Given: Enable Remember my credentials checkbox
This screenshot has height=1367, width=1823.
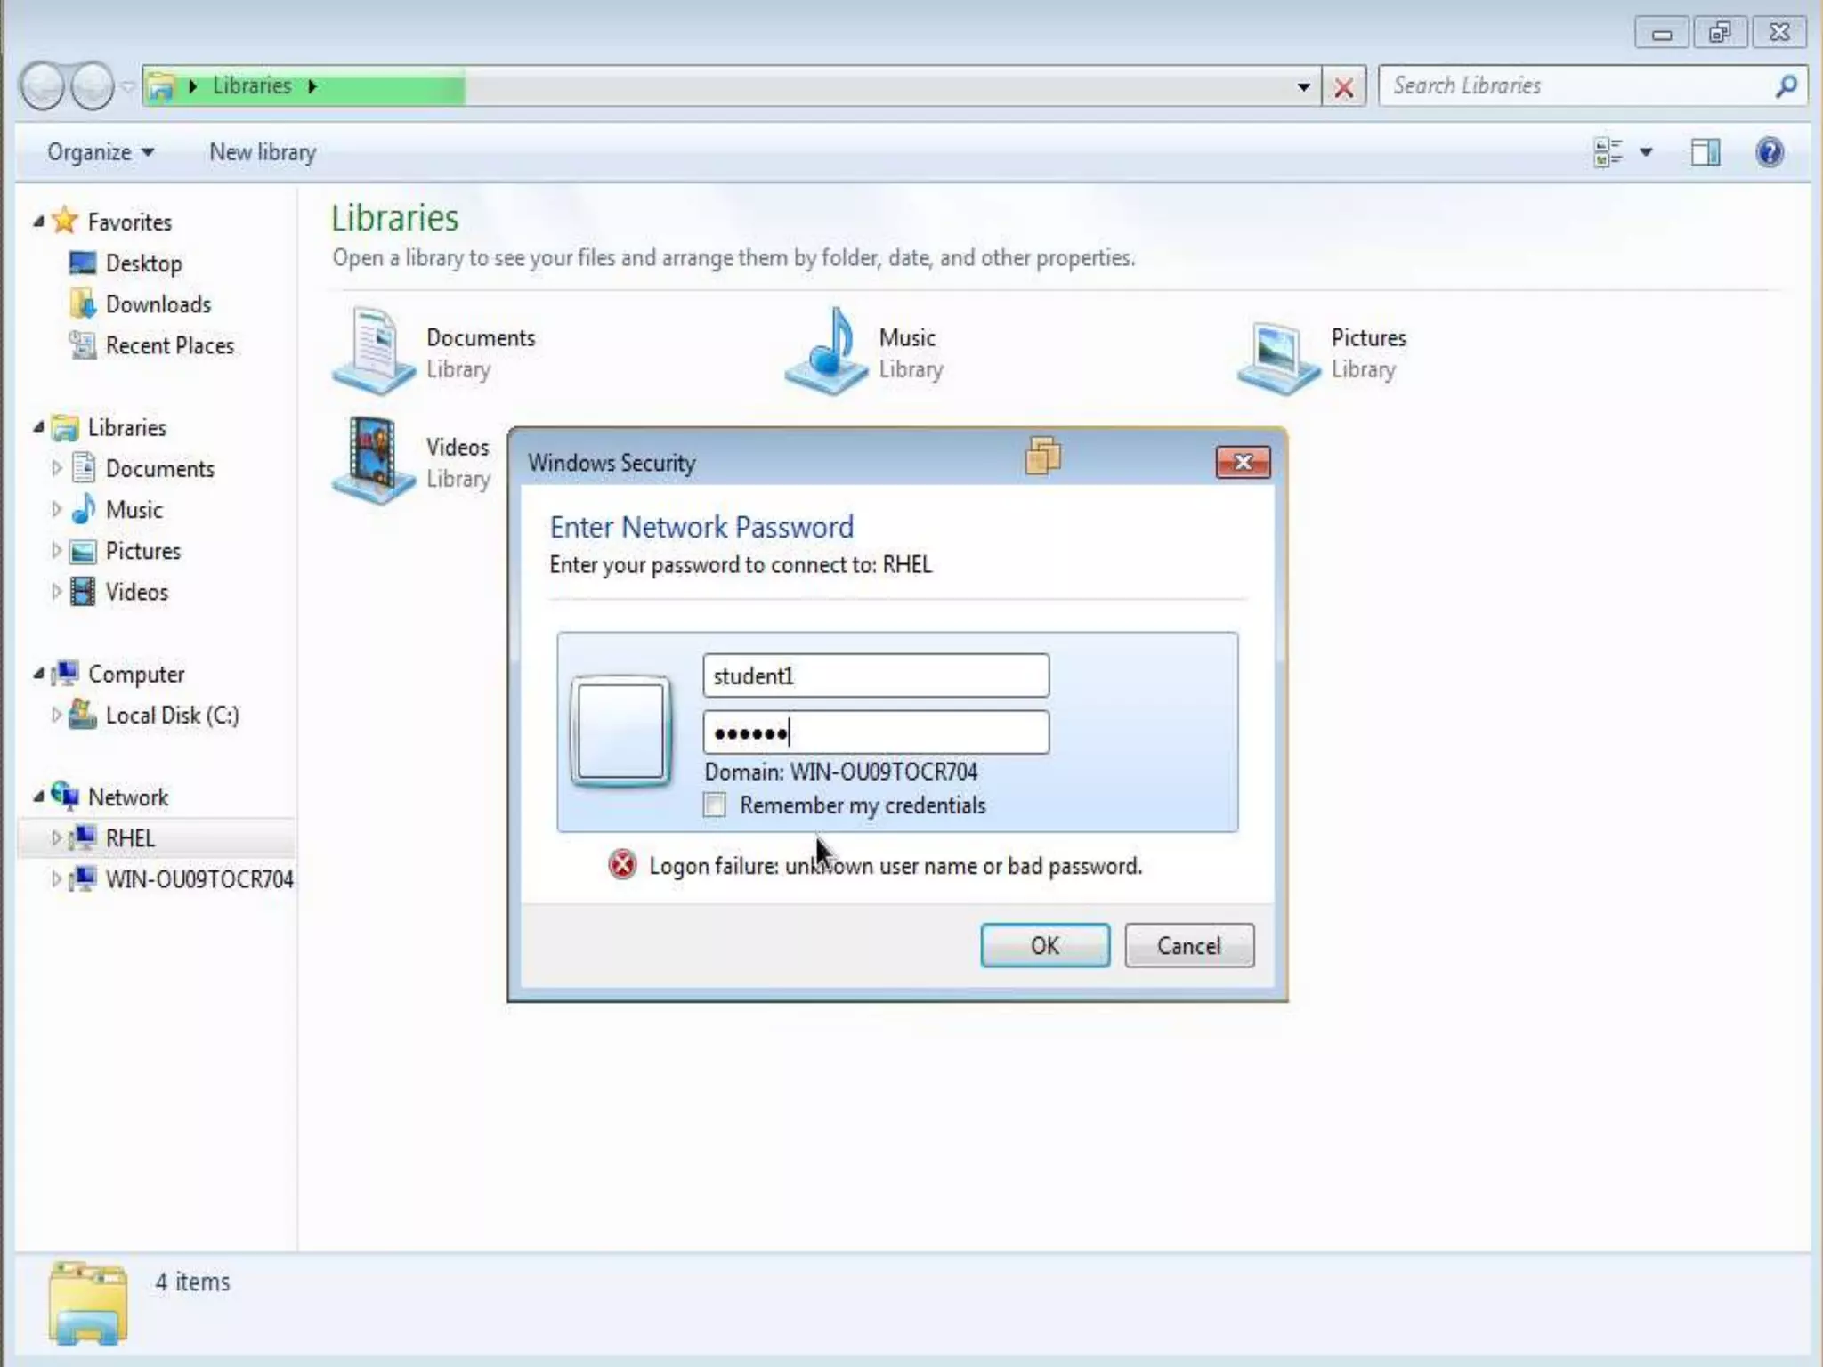Looking at the screenshot, I should click(714, 805).
